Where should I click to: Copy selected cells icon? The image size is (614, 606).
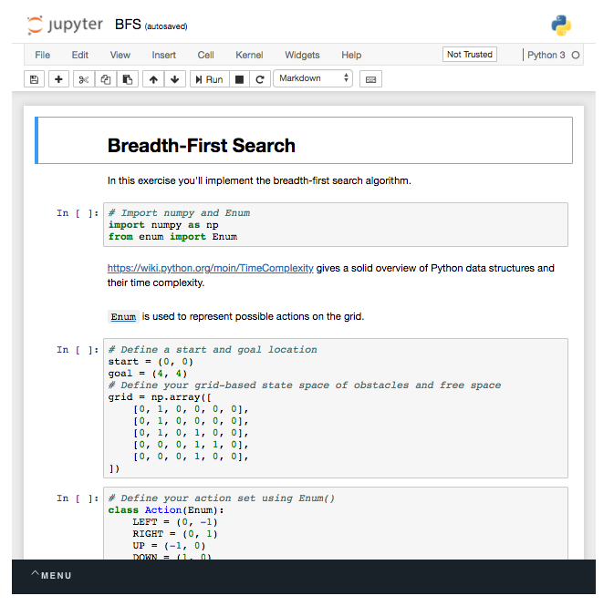click(x=105, y=79)
